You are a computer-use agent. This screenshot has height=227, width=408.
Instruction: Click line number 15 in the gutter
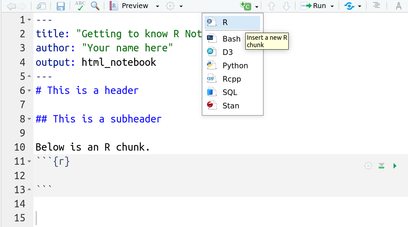(x=19, y=218)
